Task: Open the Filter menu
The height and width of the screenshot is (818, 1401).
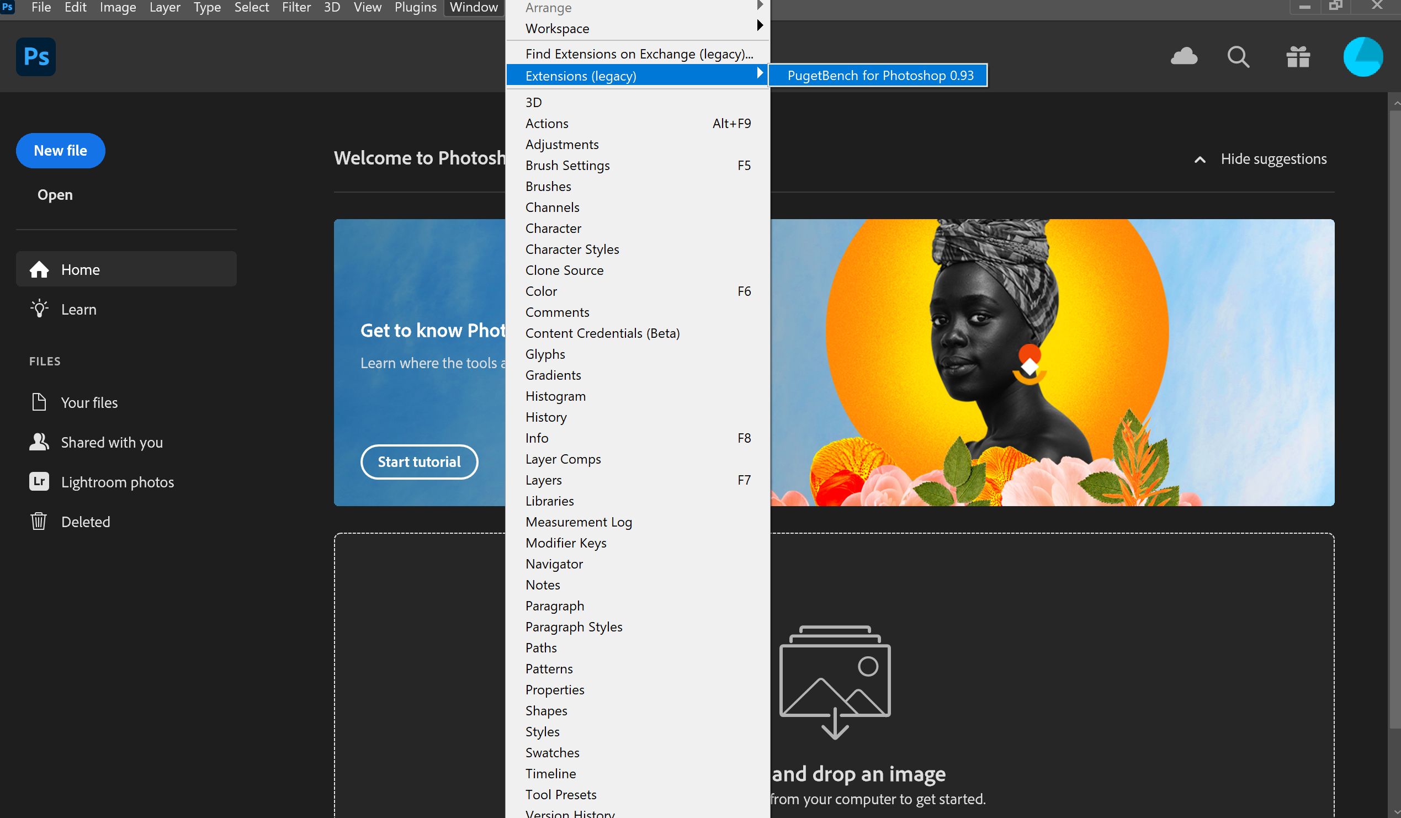Action: (x=296, y=8)
